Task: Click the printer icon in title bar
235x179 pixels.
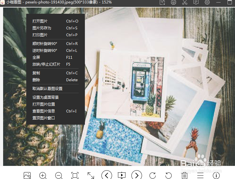Action: point(174,2)
